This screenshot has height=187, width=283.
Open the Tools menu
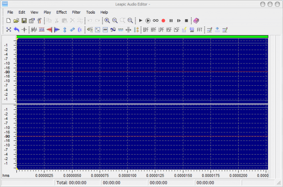tap(90, 12)
